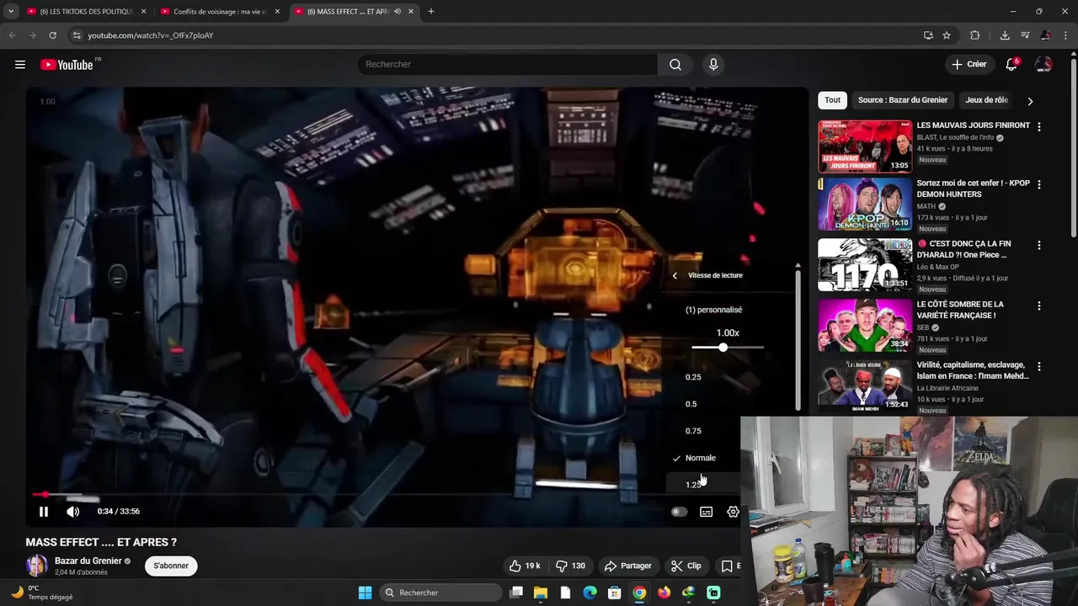Click the address bar URL
The width and height of the screenshot is (1078, 606).
[x=150, y=35]
